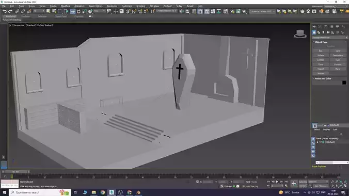Select the Helpers category icon
The height and width of the screenshot is (196, 349).
333,32
